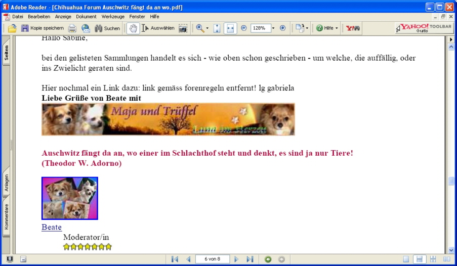This screenshot has width=457, height=266.
Task: Open the Anzeige menu
Action: [63, 17]
